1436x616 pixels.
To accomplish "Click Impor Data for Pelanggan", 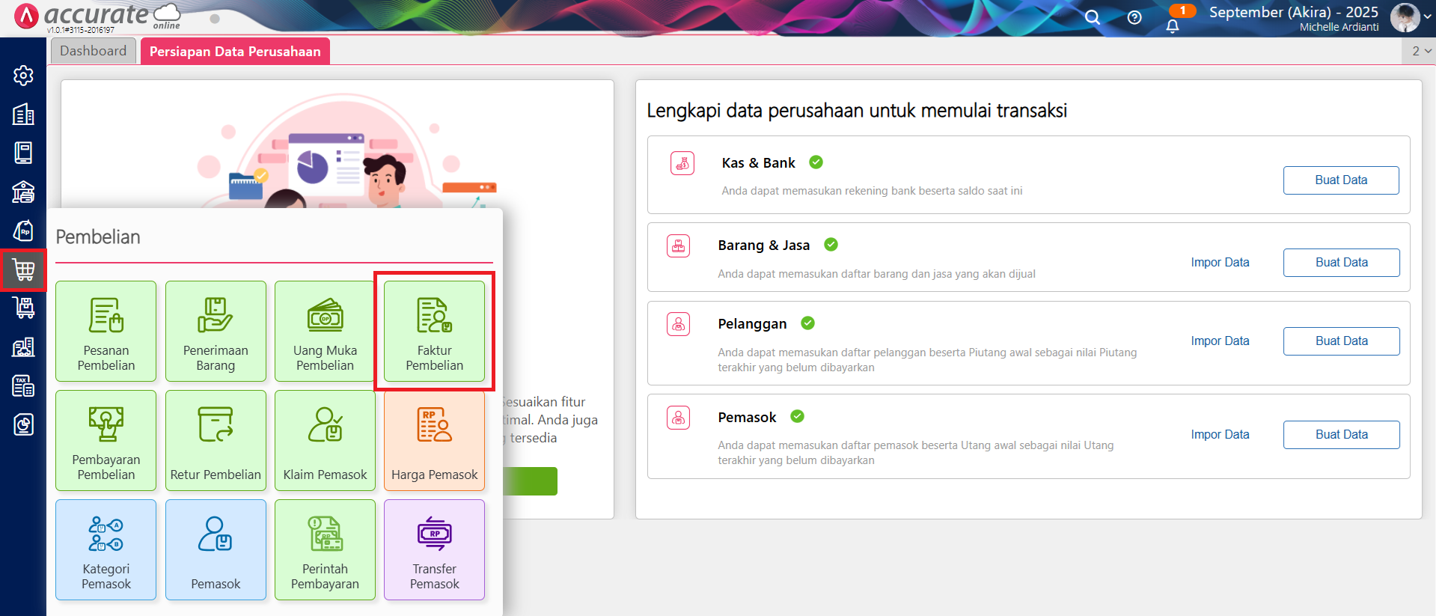I will click(x=1220, y=341).
